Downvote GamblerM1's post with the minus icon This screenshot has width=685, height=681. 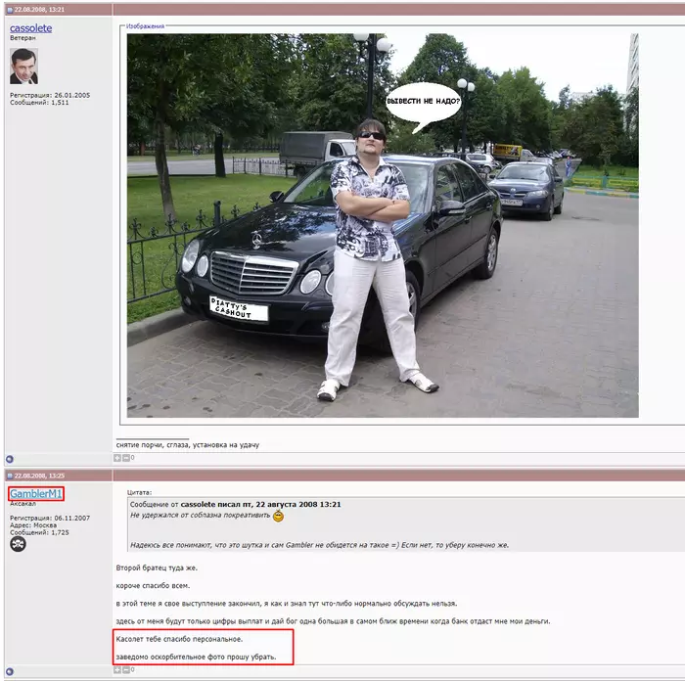coord(126,669)
